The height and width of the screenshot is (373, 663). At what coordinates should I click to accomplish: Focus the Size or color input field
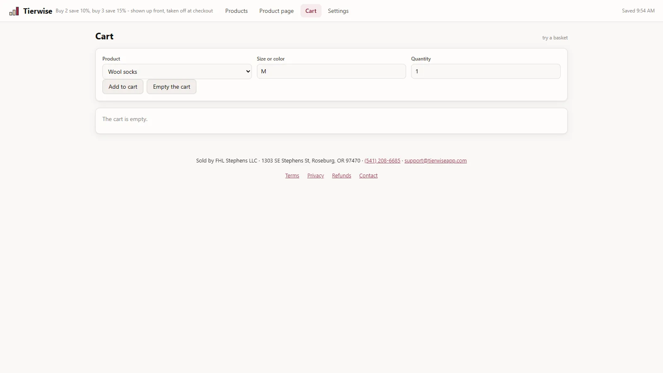pos(331,71)
